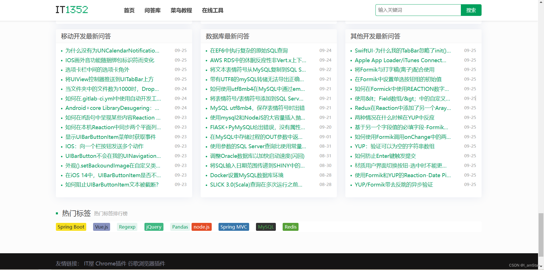Click the IT1352 site logo
Viewport: 544px width, 270px height.
click(x=72, y=10)
